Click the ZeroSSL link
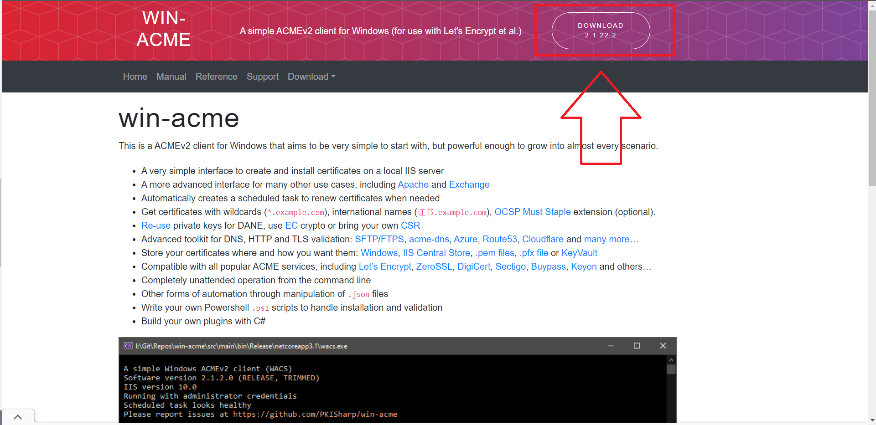876x425 pixels. point(434,266)
